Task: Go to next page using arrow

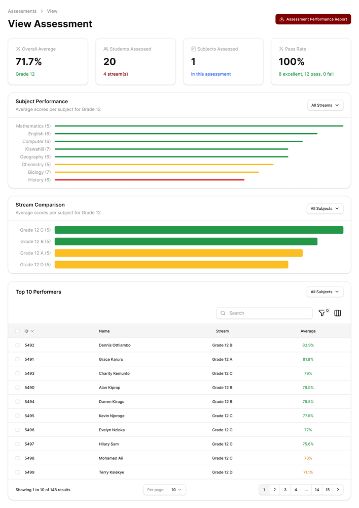Action: click(338, 490)
